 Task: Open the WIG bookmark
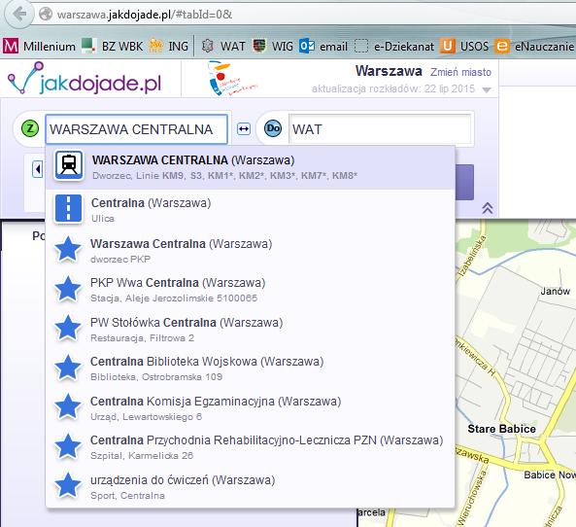pyautogui.click(x=273, y=47)
